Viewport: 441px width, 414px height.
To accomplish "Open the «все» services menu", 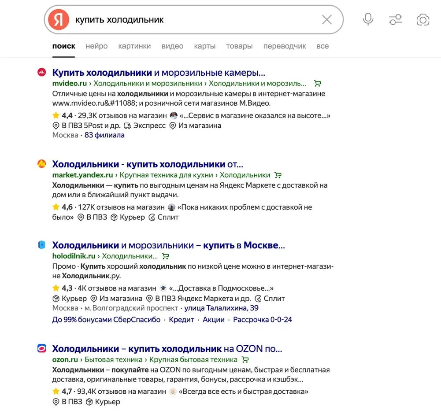I will (322, 46).
